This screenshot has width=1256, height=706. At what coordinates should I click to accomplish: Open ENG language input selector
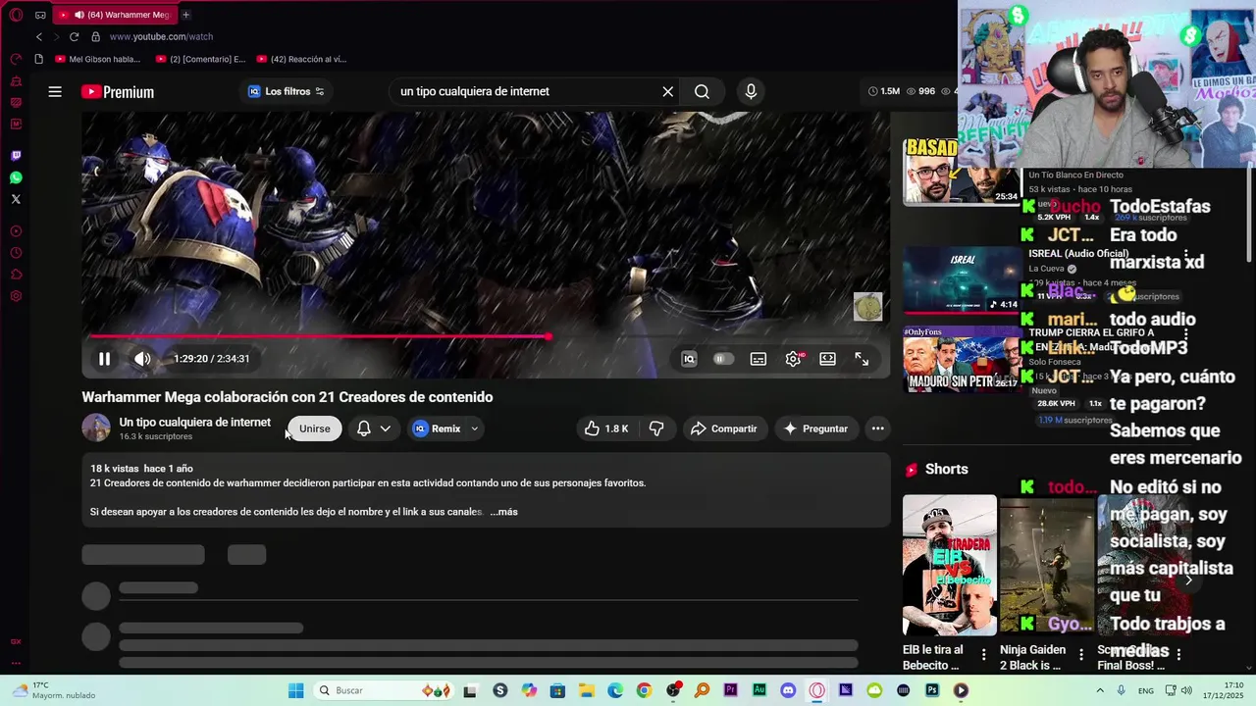point(1146,690)
